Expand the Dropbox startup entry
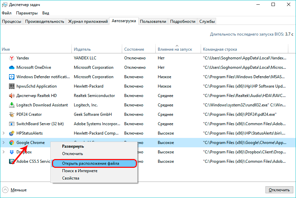This screenshot has height=198, width=296. tap(4, 152)
